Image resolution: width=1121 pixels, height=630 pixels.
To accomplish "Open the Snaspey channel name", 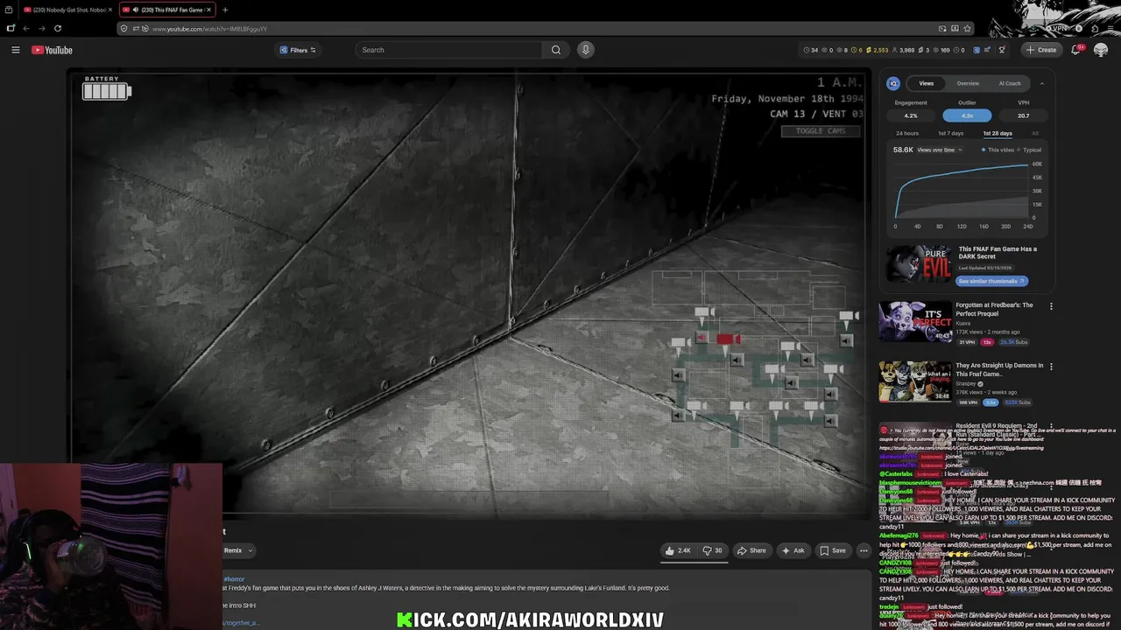I will point(966,383).
